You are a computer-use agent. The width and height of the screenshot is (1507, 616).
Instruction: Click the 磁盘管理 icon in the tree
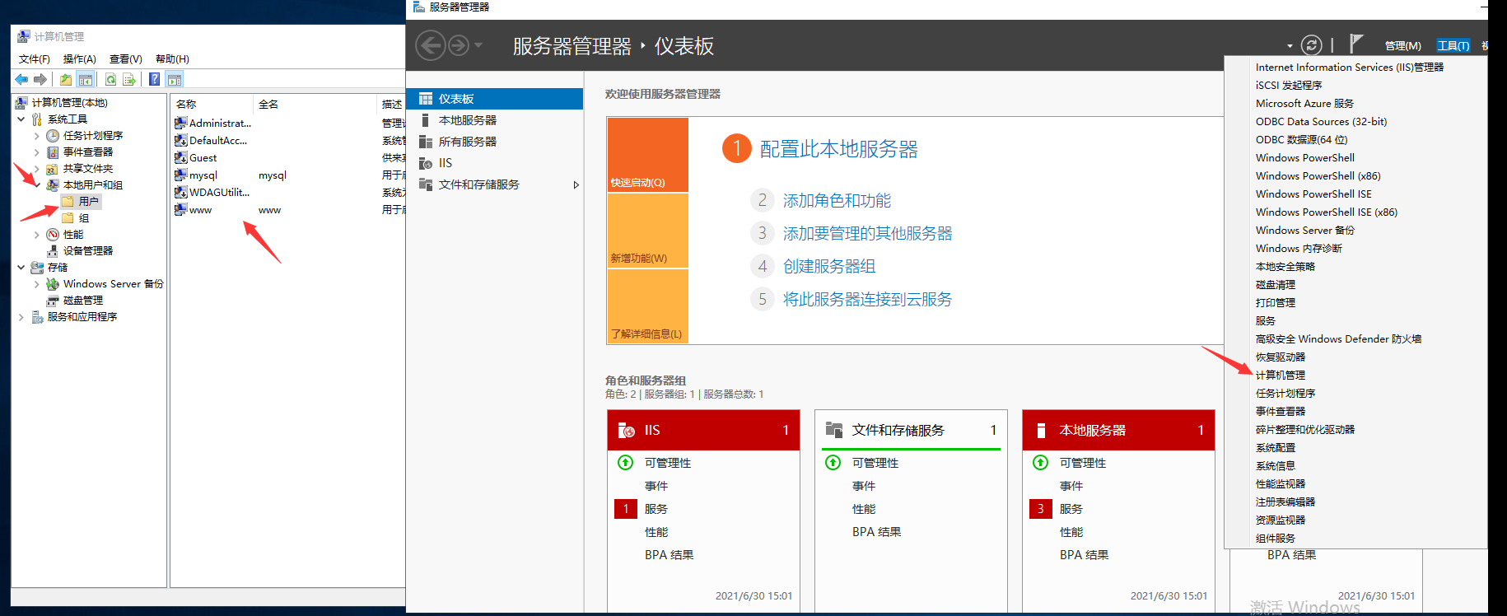53,301
